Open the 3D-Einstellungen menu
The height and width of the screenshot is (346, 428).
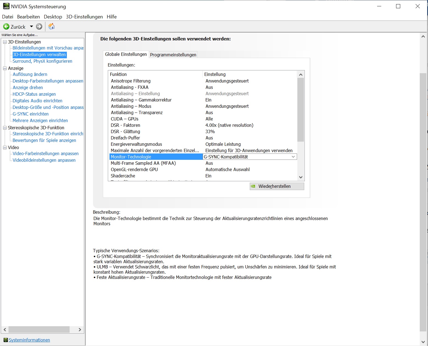tap(84, 17)
